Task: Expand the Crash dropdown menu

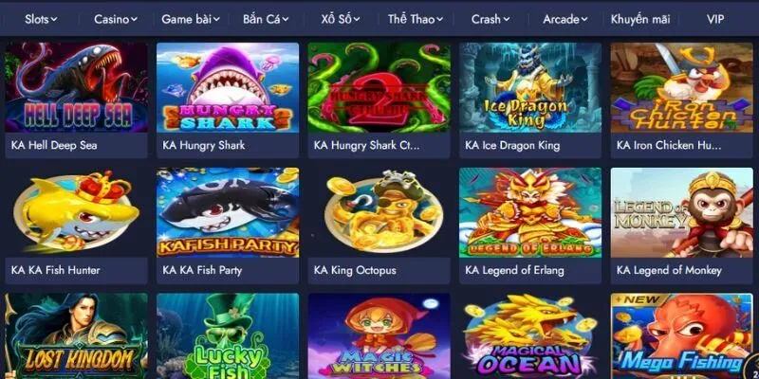Action: click(491, 19)
